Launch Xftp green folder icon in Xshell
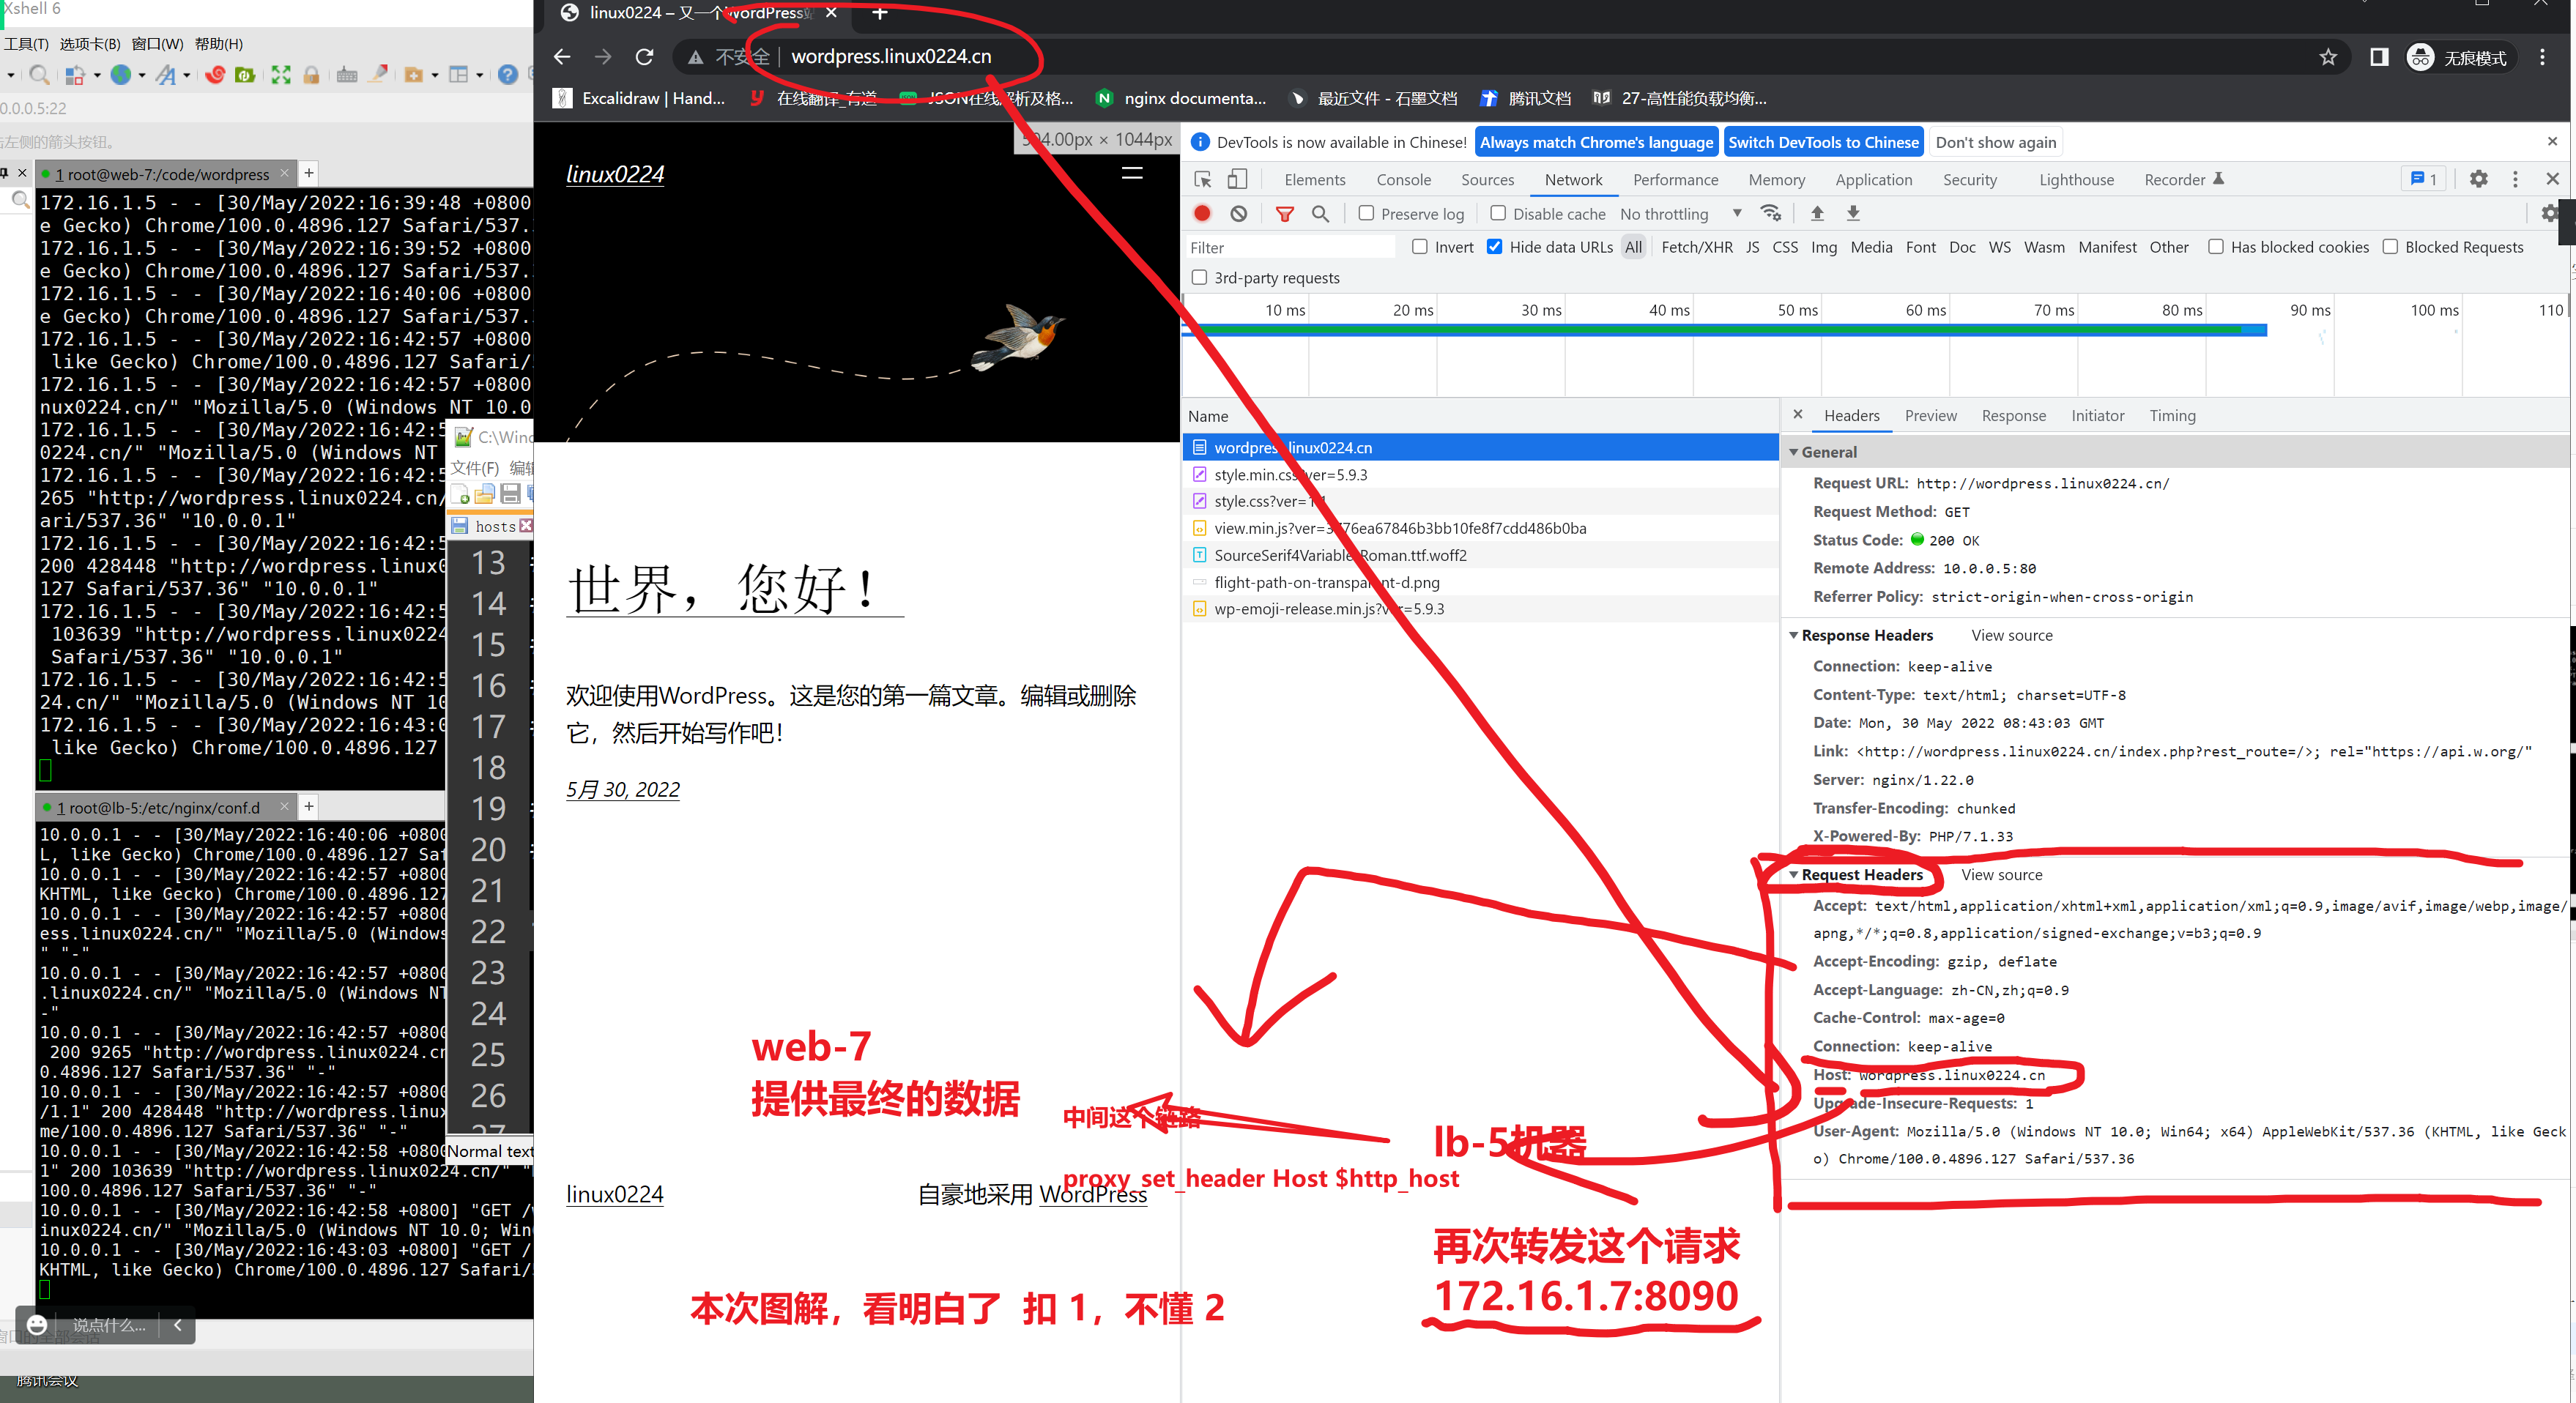This screenshot has width=2576, height=1403. (x=245, y=75)
